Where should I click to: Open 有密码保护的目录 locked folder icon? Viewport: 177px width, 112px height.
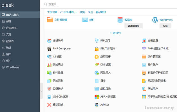[x=144, y=73]
